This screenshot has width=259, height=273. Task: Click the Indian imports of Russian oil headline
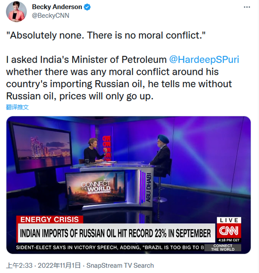pos(115,233)
